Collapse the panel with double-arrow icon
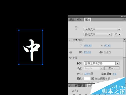The height and width of the screenshot is (95, 126). coord(122,16)
